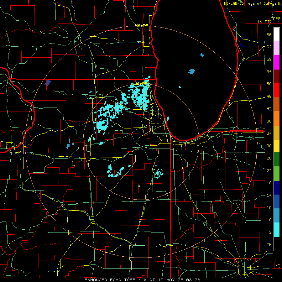Select the light green legend color band
Screen dimensions: 282x282
point(277,174)
